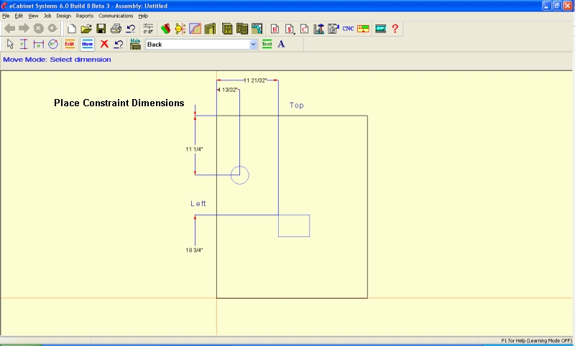Click the text A annotation button
The image size is (575, 346).
click(281, 45)
